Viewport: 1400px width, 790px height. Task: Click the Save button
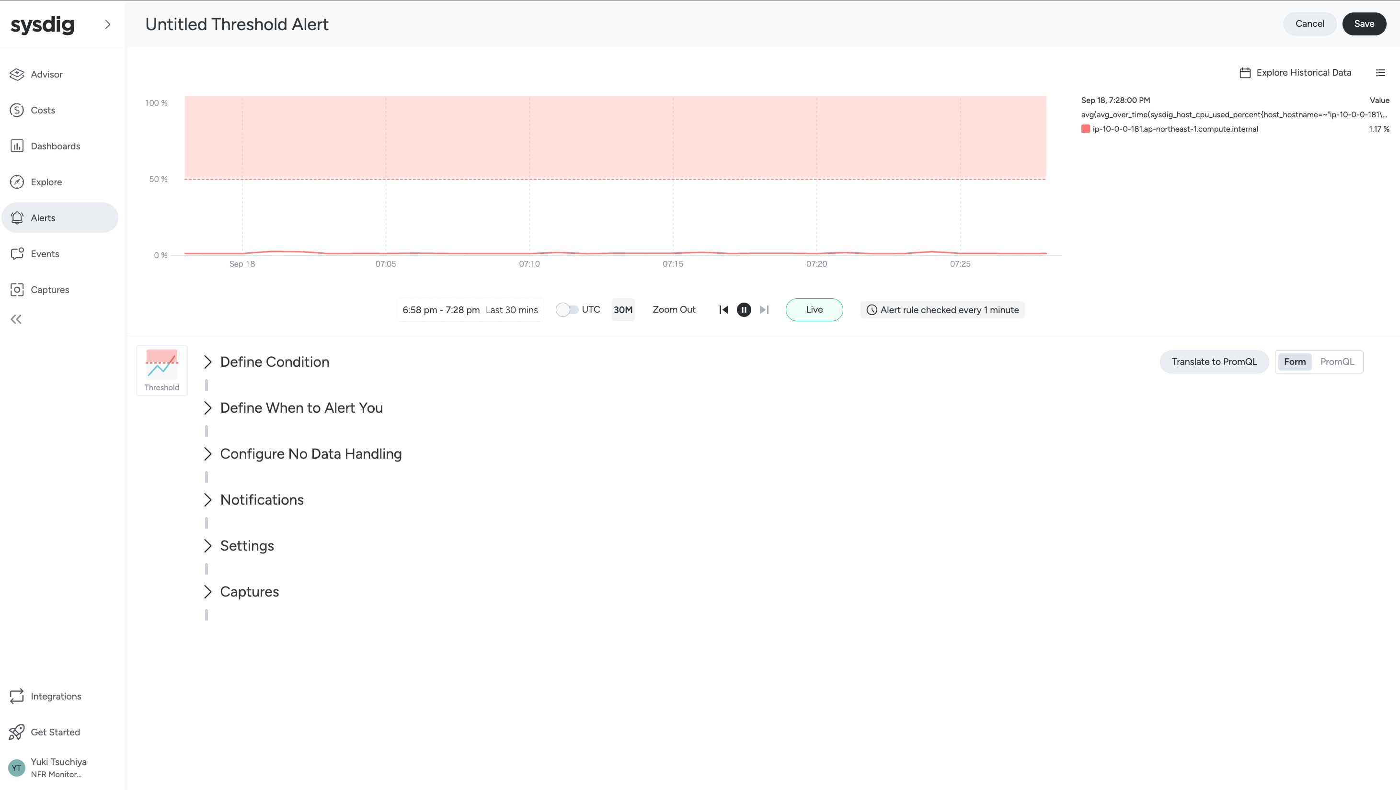(x=1364, y=24)
